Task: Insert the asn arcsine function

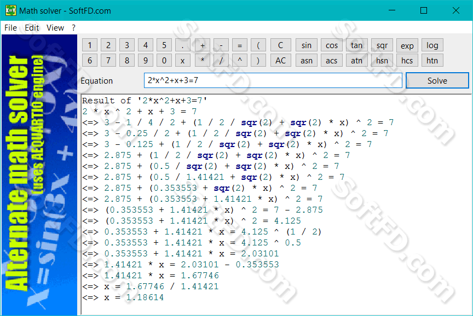Action: click(x=307, y=60)
